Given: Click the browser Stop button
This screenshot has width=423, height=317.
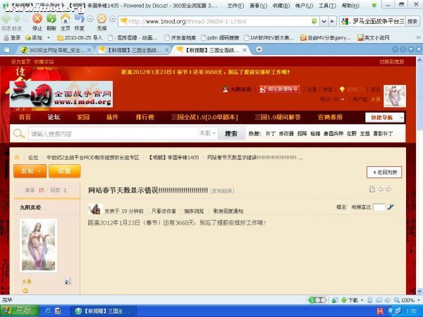Looking at the screenshot, I should [x=37, y=20].
